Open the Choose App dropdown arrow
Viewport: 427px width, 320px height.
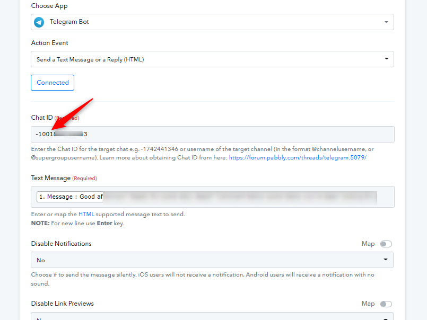[x=386, y=22]
